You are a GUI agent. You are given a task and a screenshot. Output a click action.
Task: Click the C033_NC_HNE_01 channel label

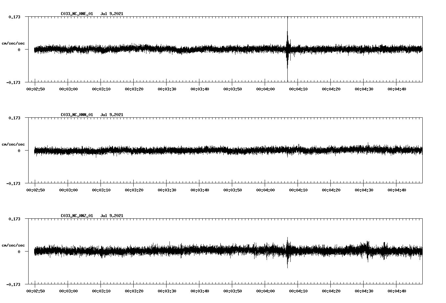76,14
